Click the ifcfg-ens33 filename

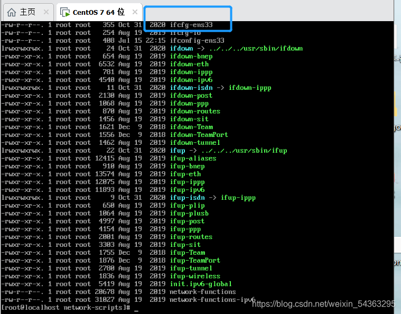(x=191, y=25)
